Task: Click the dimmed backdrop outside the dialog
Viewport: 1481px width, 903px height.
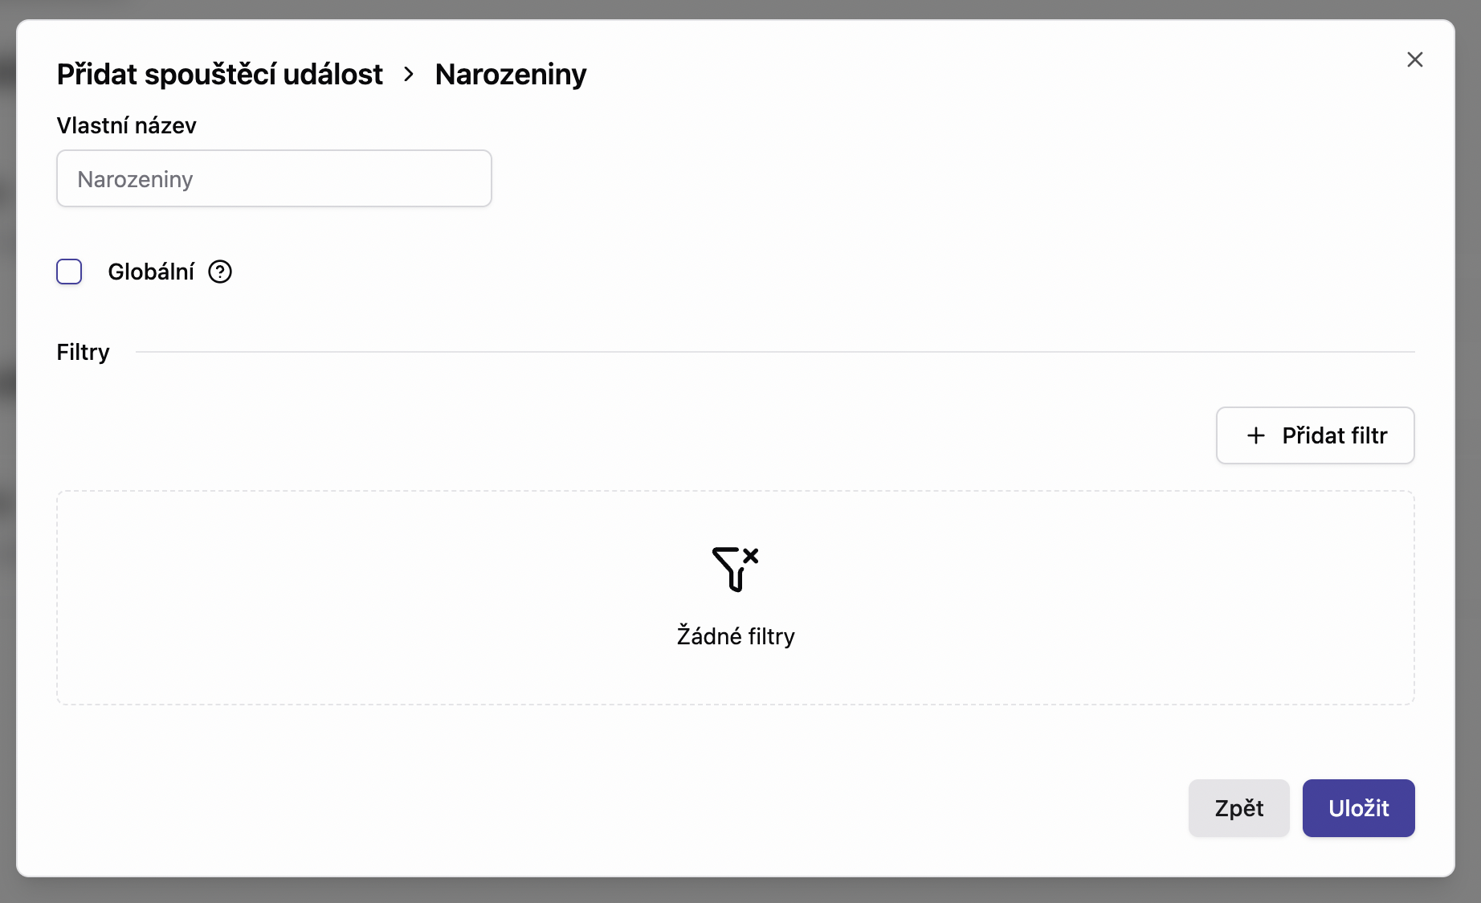Action: click(739, 890)
